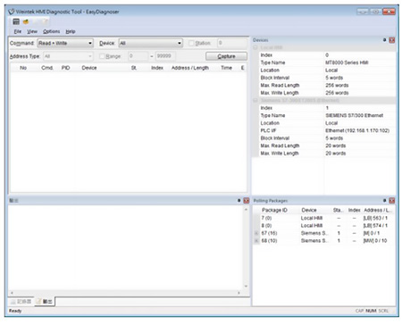This screenshot has height=325, width=402.
Task: Click the Device column header in Polling Packages
Action: [x=309, y=210]
